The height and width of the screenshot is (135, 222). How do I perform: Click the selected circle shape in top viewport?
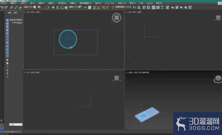pos(68,39)
